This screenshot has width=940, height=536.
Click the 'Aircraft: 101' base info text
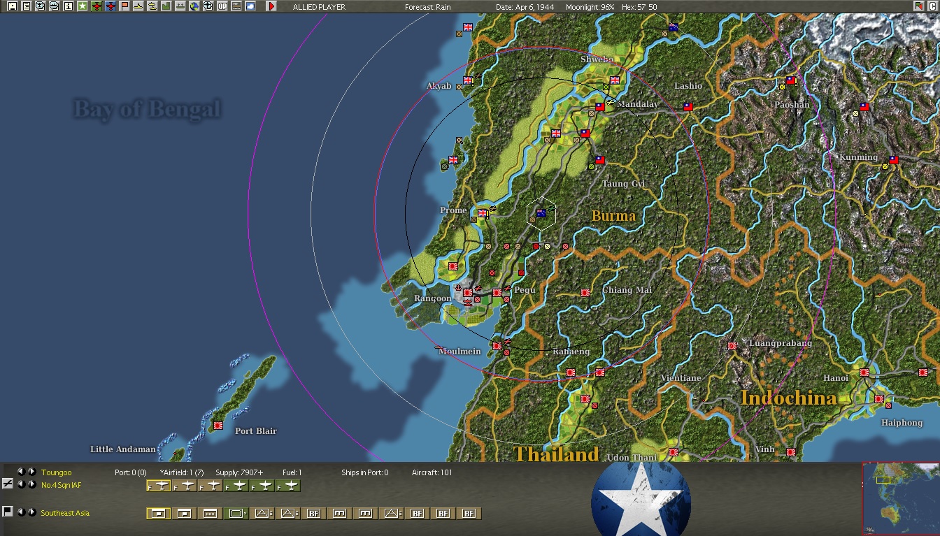pyautogui.click(x=432, y=472)
